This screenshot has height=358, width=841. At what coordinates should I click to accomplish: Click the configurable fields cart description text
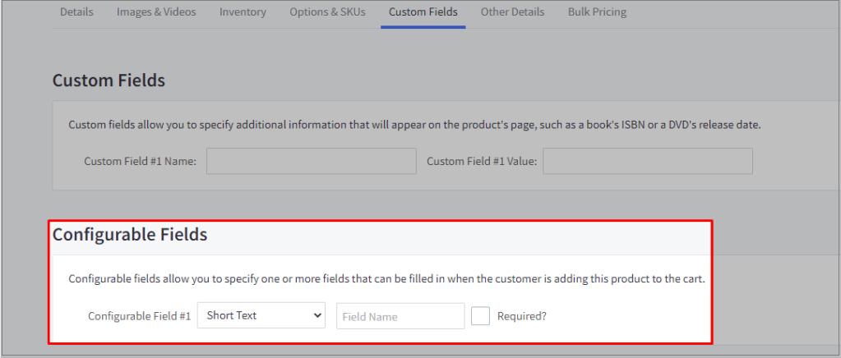pos(386,279)
